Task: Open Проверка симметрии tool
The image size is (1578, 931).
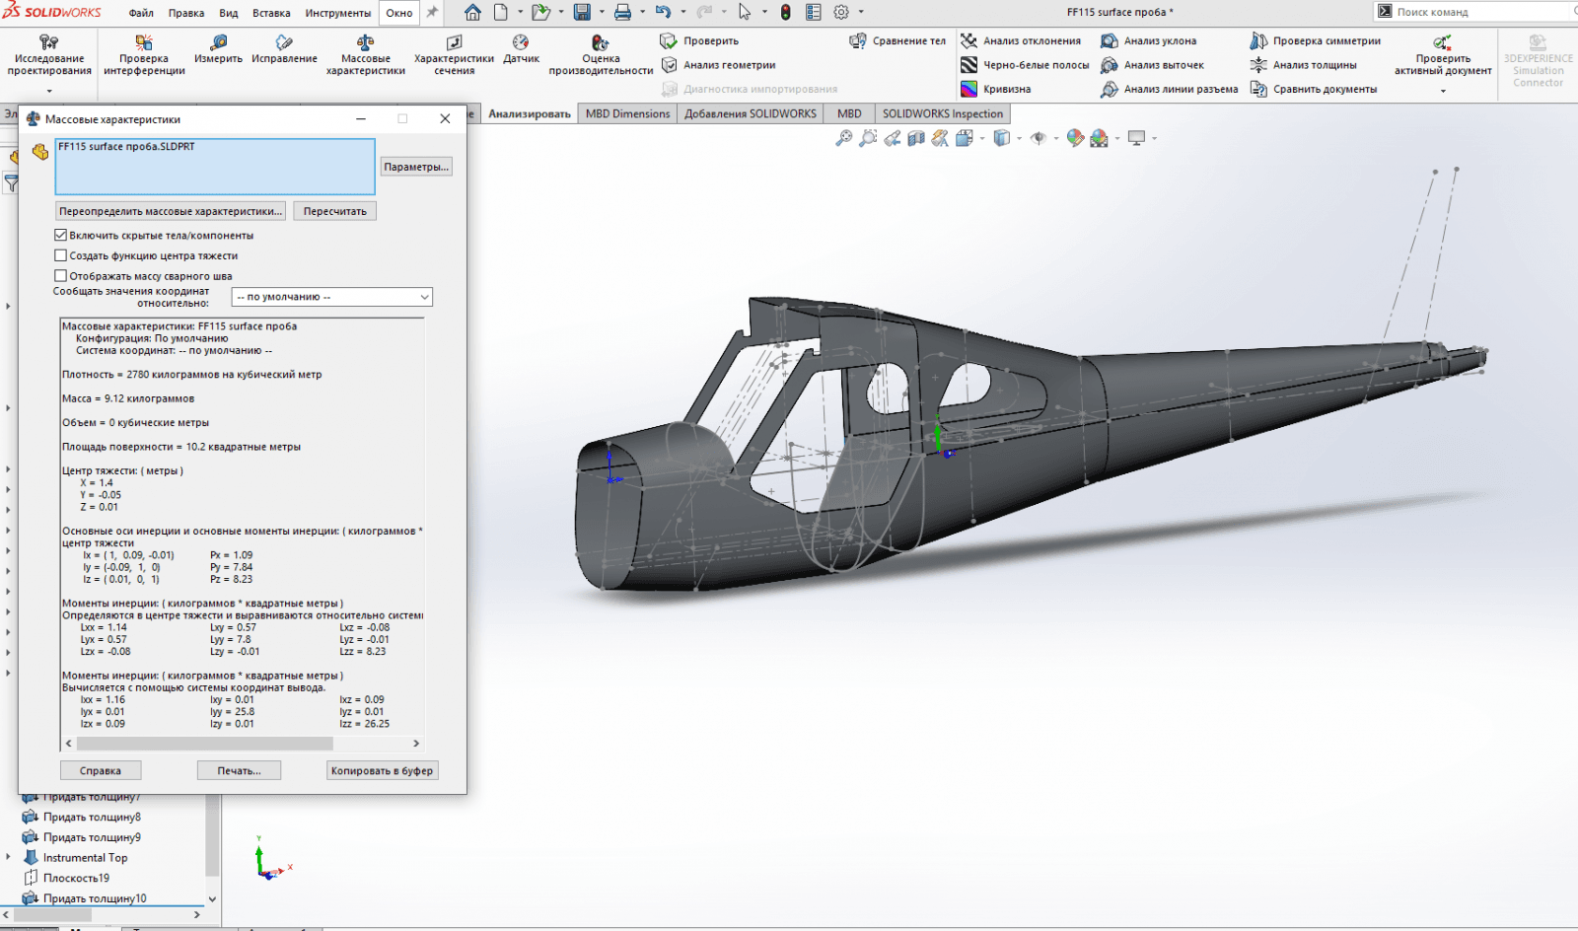Action: tap(1258, 41)
